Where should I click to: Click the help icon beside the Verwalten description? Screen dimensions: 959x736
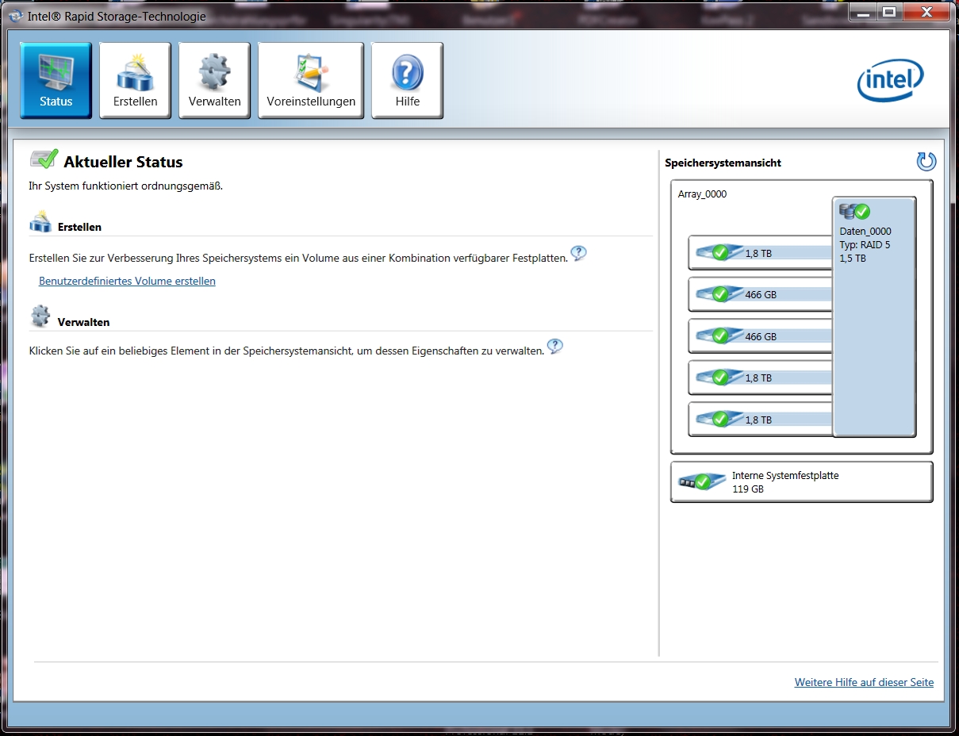[x=555, y=347]
